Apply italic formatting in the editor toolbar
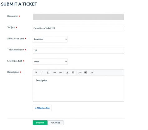This screenshot has height=130, width=148. 42,72
